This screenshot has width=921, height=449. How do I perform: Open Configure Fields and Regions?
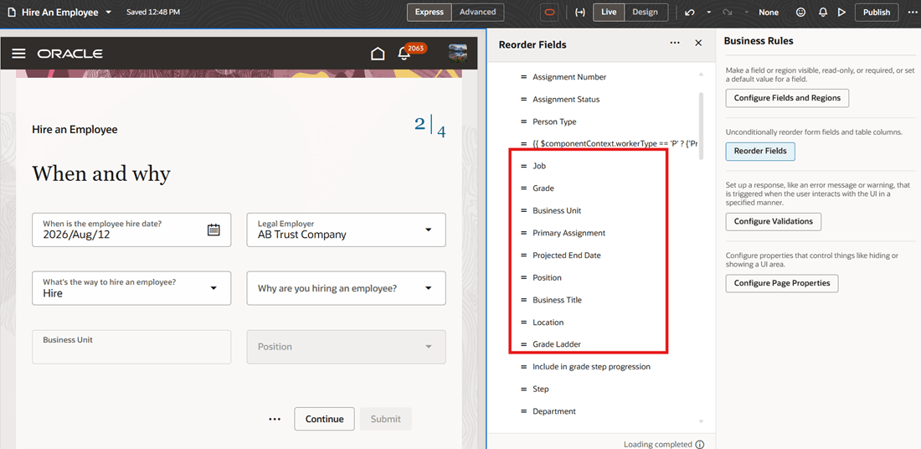787,98
